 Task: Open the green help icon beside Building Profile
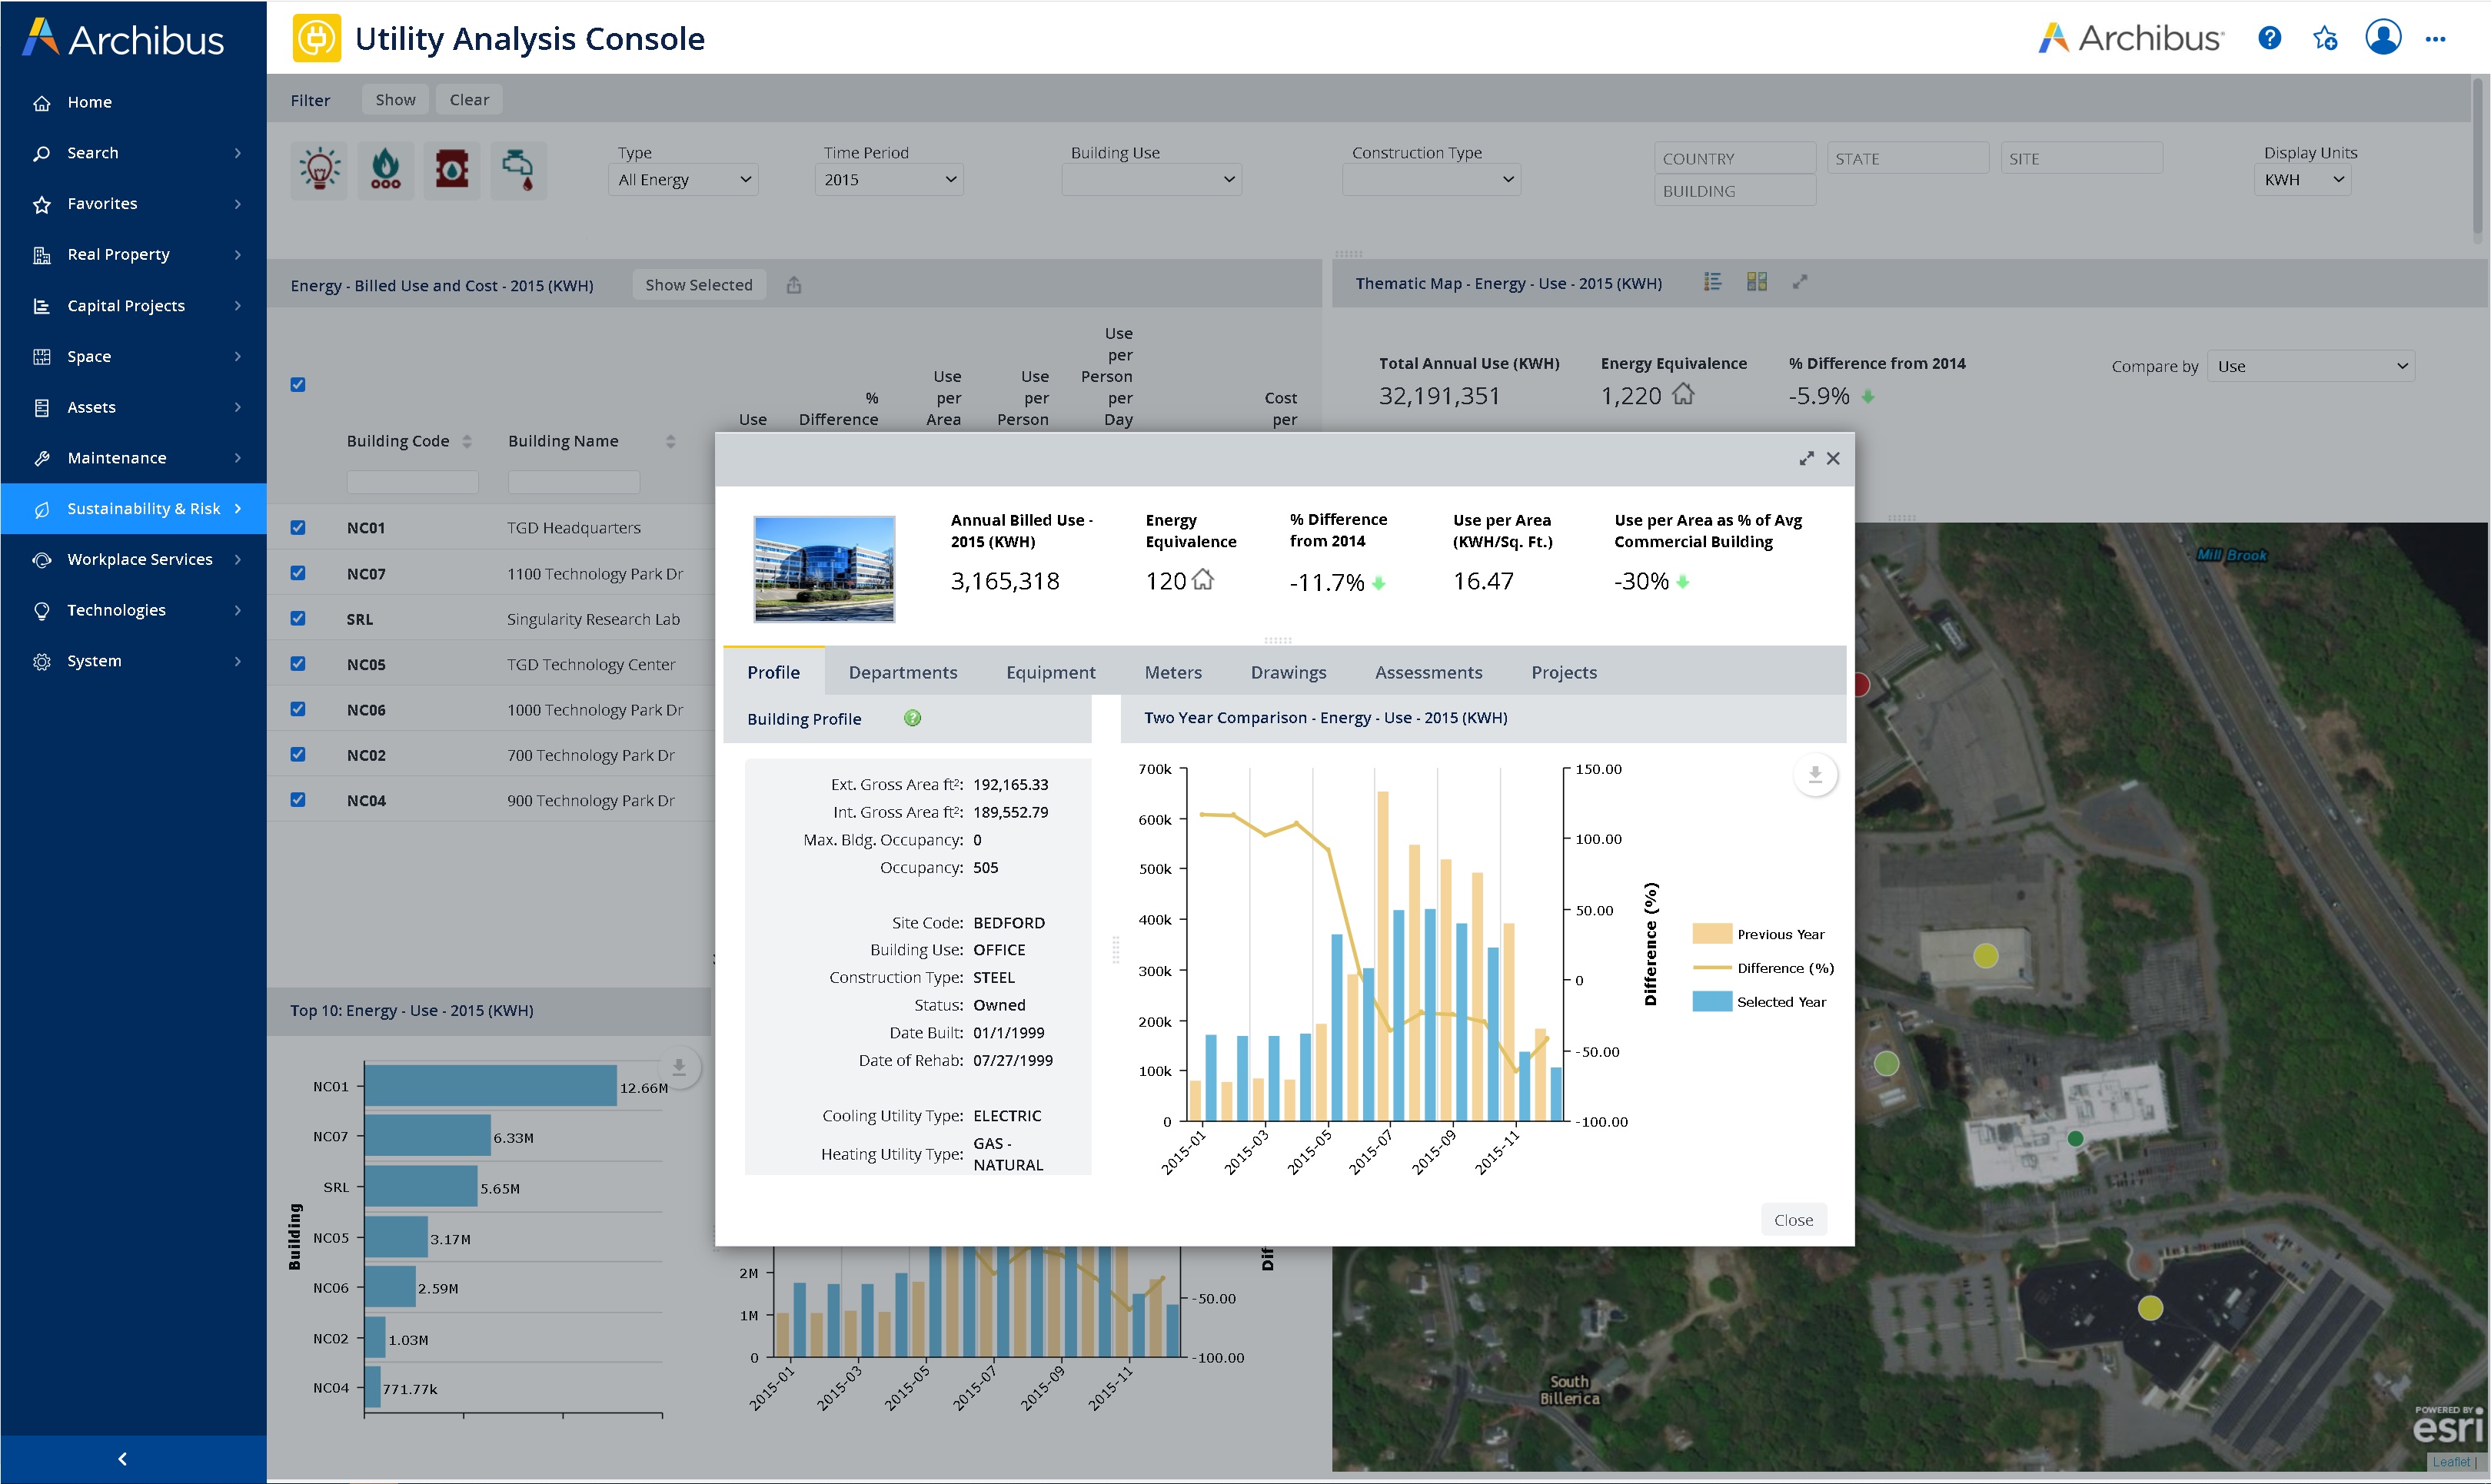tap(911, 718)
